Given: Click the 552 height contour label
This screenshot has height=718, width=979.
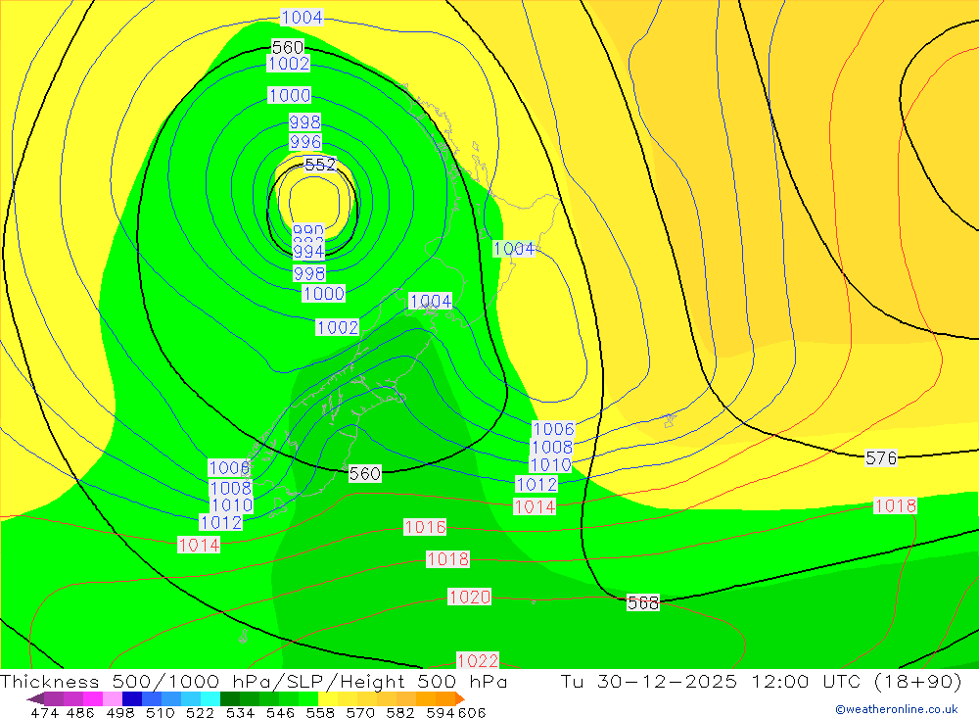Looking at the screenshot, I should (320, 165).
